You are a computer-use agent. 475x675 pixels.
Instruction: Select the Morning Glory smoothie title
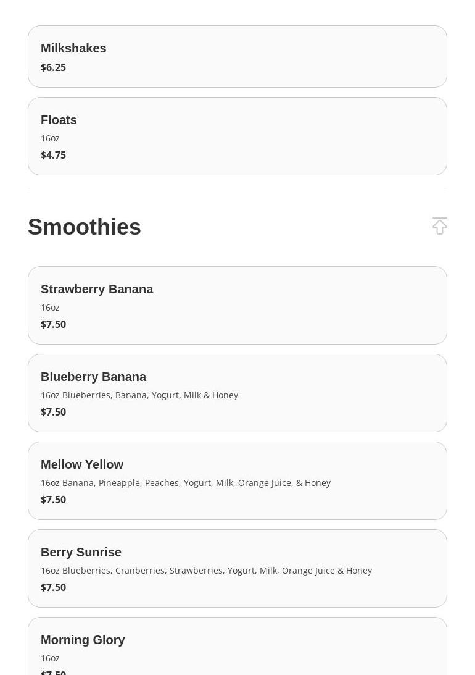pos(83,640)
